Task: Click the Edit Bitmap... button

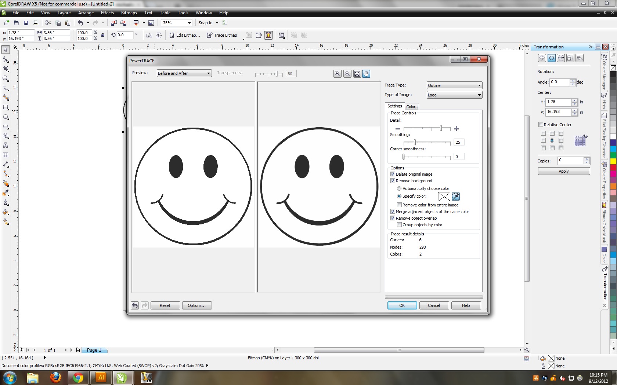Action: 185,35
